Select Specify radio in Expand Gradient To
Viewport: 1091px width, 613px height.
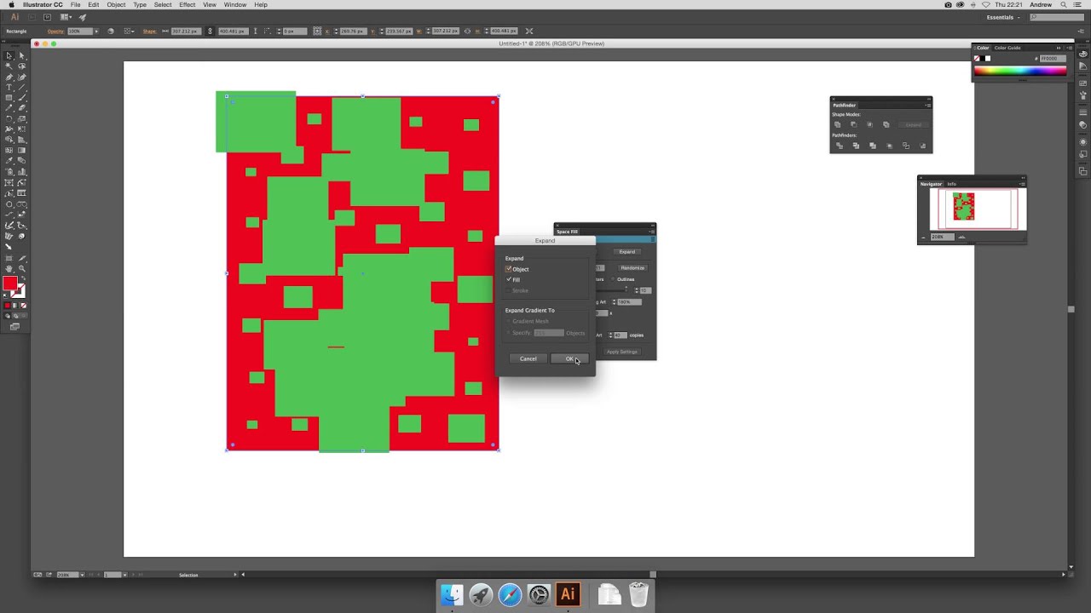coord(509,333)
